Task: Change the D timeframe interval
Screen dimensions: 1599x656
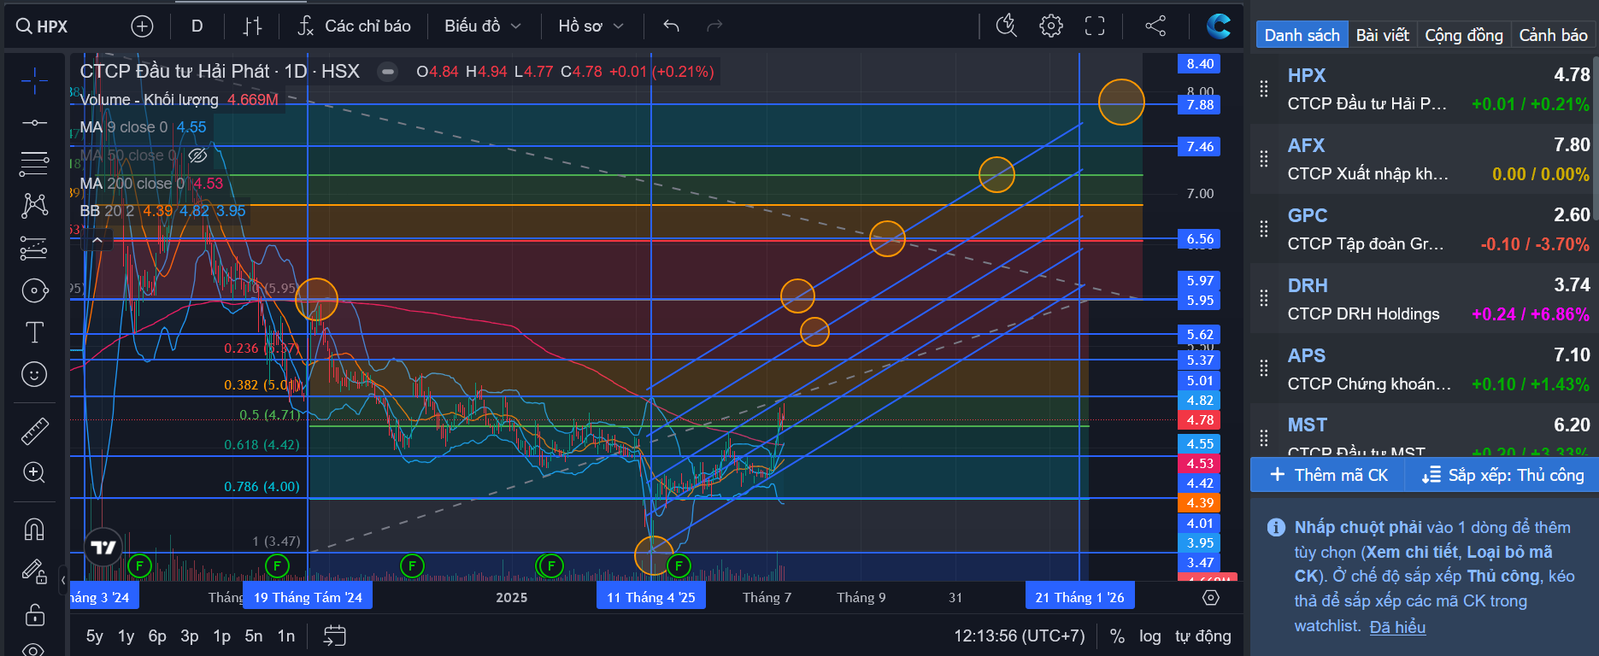Action: (197, 26)
